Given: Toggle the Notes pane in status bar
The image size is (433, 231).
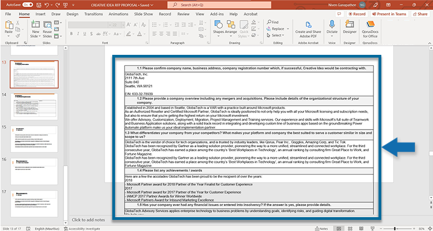Looking at the screenshot, I should [321, 228].
